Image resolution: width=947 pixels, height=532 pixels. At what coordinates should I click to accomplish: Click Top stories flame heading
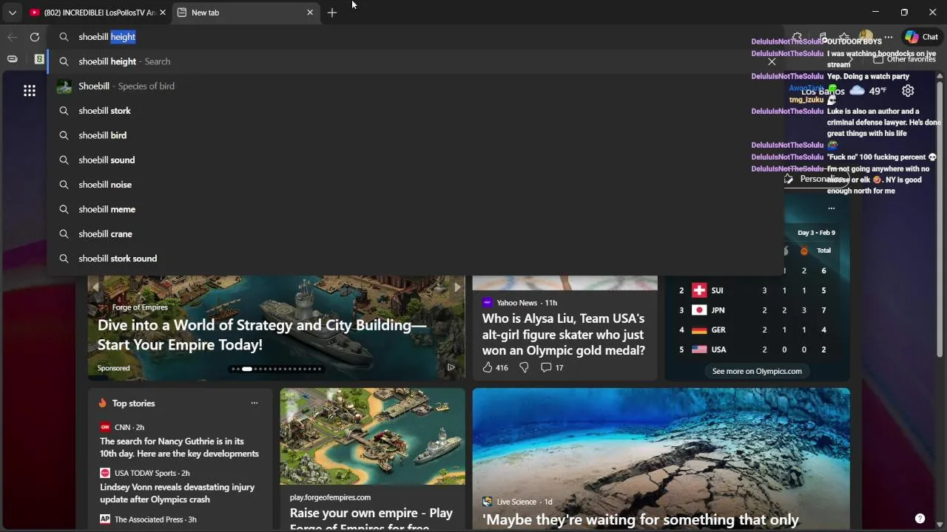[x=127, y=403]
